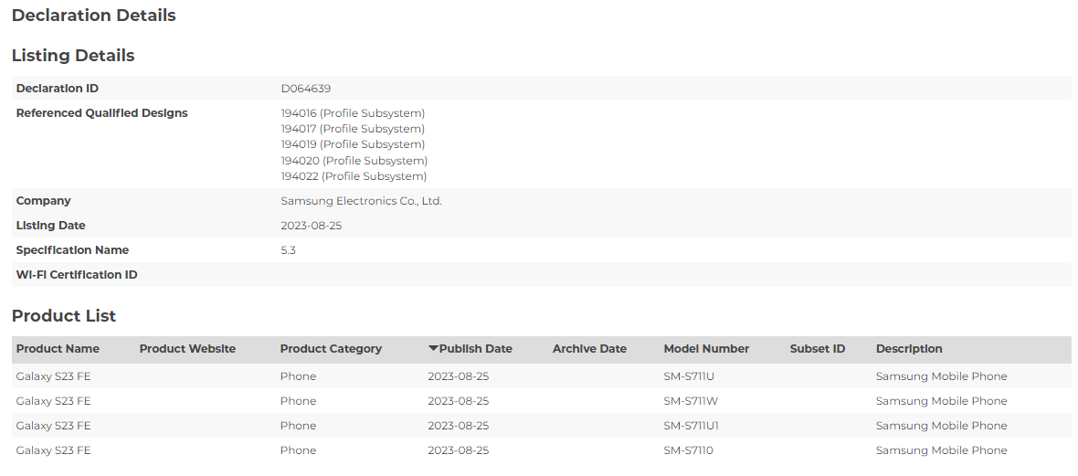Screen dimensions: 1078x476
Task: Click the Subset ID column header
Action: pos(818,349)
